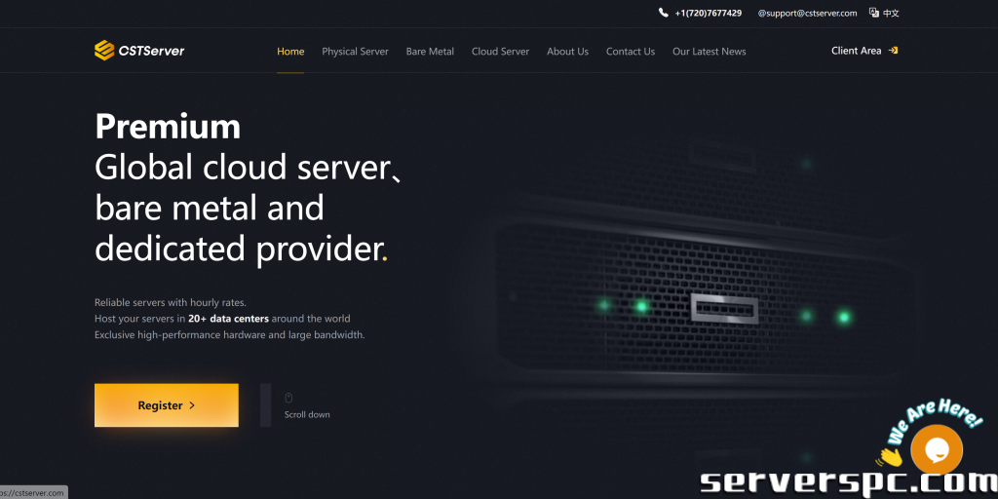
Task: Select the Bare Metal menu item
Action: (x=430, y=52)
